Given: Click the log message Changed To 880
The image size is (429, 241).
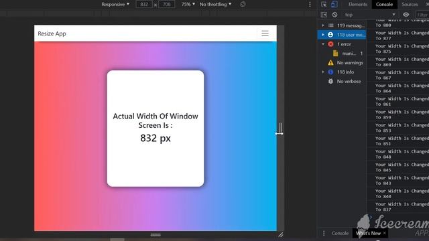Looking at the screenshot, I should point(402,22).
